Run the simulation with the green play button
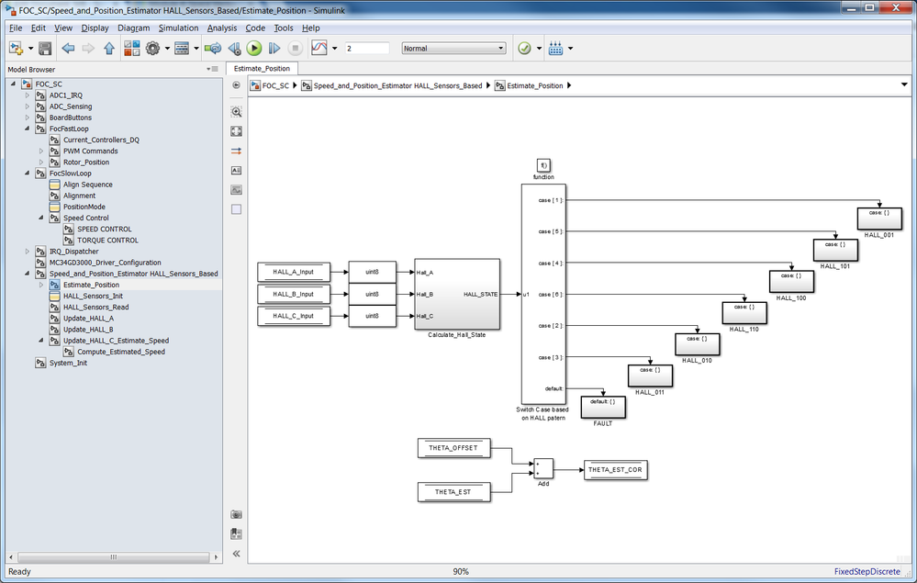Image resolution: width=917 pixels, height=583 pixels. 254,49
